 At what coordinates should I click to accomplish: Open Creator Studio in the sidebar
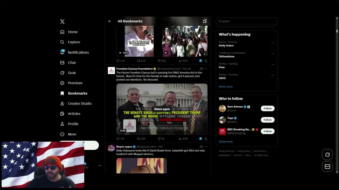tap(76, 104)
